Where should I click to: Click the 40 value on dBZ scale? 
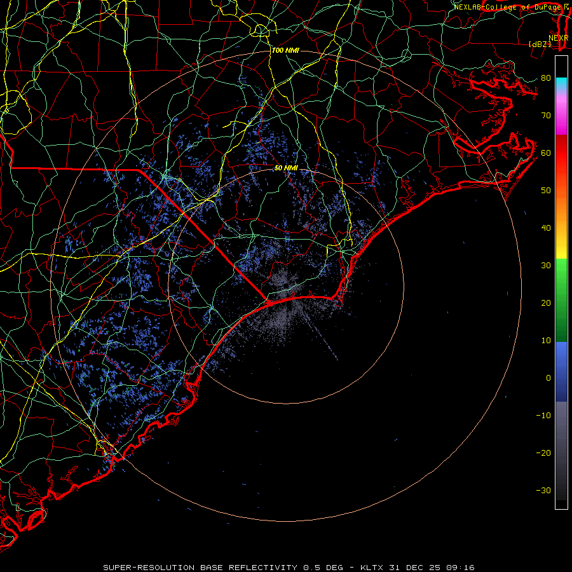tap(546, 228)
